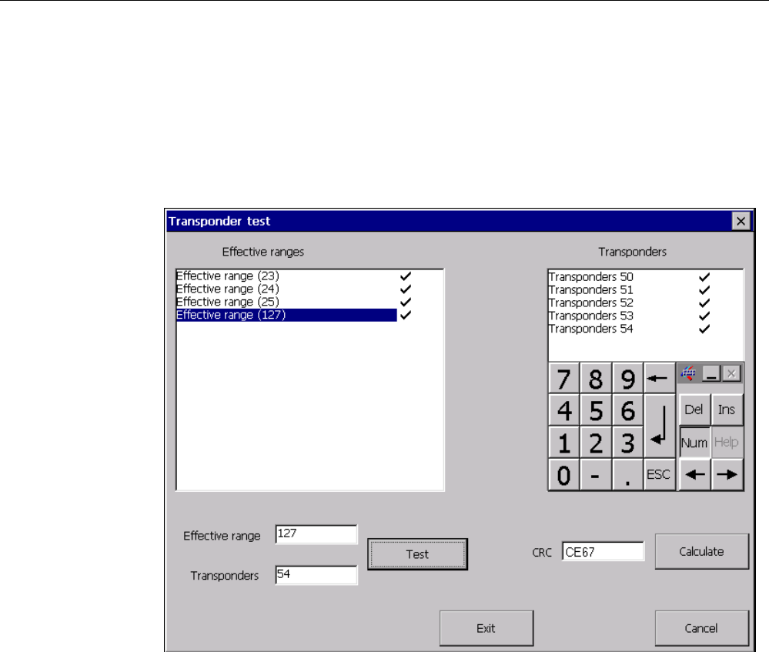Click the Cancel button
Image resolution: width=769 pixels, height=652 pixels.
coord(702,628)
